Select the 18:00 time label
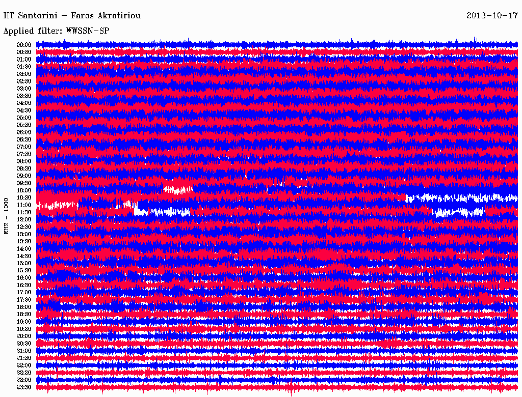The height and width of the screenshot is (397, 522). pyautogui.click(x=24, y=307)
